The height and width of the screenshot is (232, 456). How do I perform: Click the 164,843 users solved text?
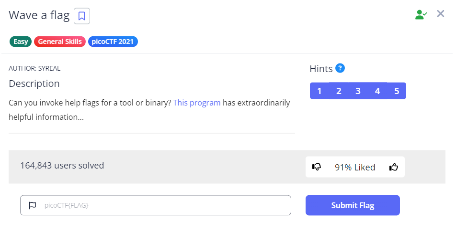(x=62, y=166)
